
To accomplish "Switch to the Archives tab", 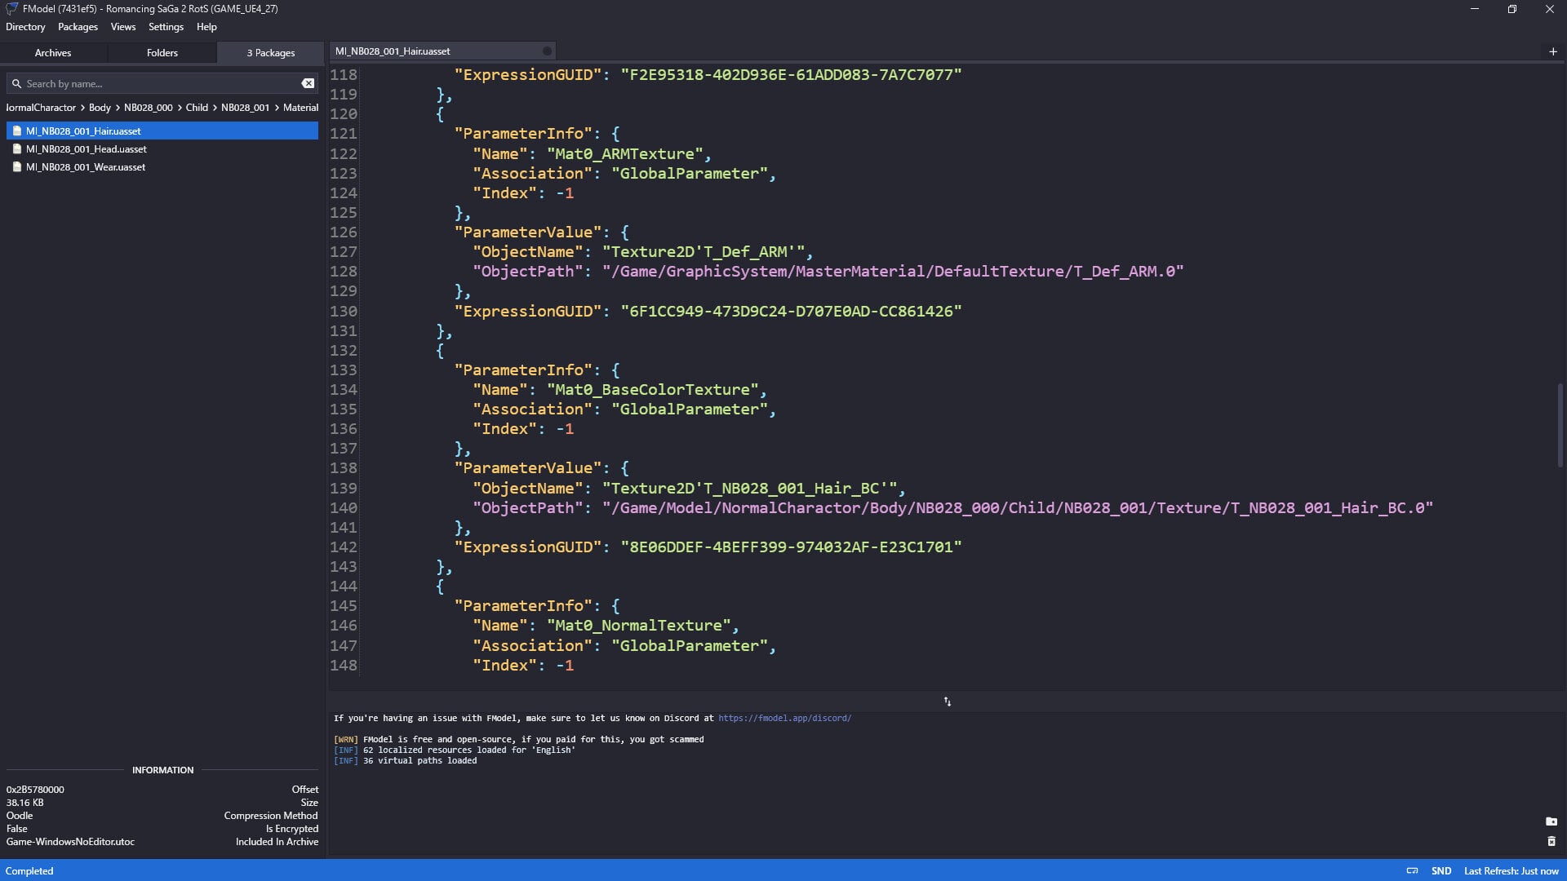I will [53, 52].
